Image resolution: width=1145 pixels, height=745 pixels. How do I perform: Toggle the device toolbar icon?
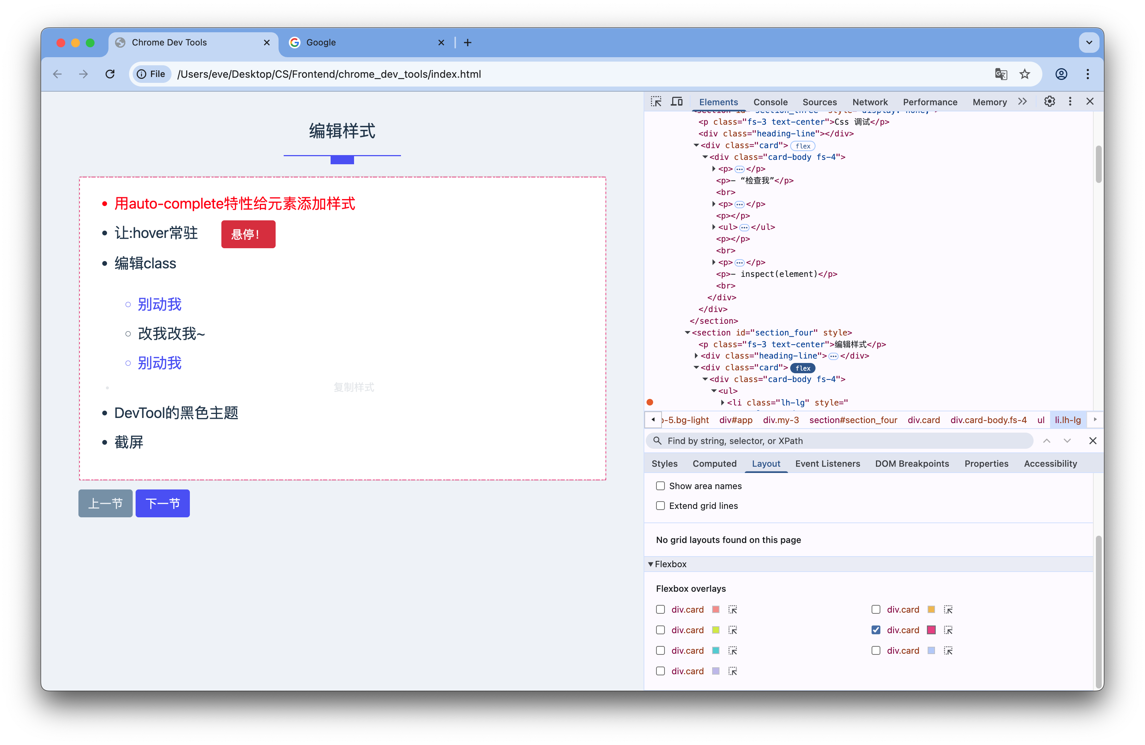point(677,102)
